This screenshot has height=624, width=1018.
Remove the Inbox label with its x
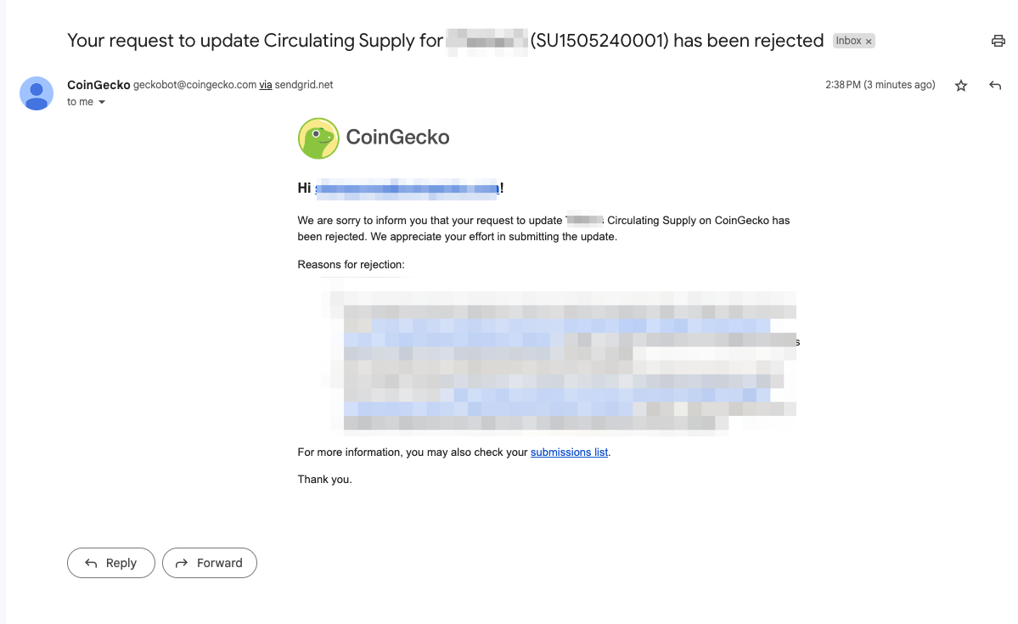coord(869,42)
